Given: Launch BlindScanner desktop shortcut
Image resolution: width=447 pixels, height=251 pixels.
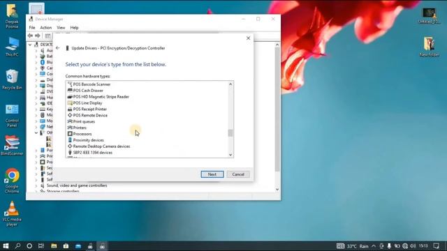Looking at the screenshot, I should pos(12,146).
